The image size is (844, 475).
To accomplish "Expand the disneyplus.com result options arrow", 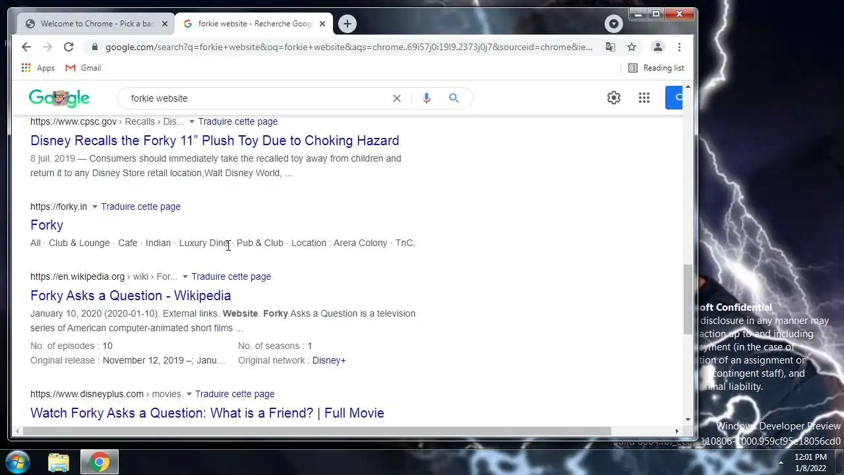I will pos(189,394).
